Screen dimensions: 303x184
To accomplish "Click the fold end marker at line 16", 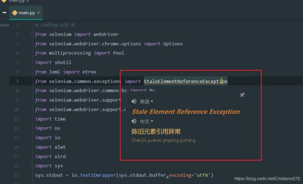I will pos(32,165).
